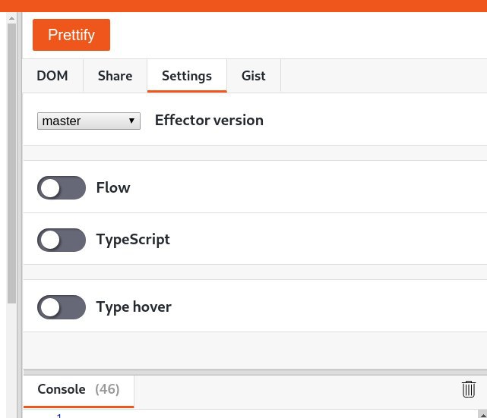Open the Share tab

tap(115, 76)
